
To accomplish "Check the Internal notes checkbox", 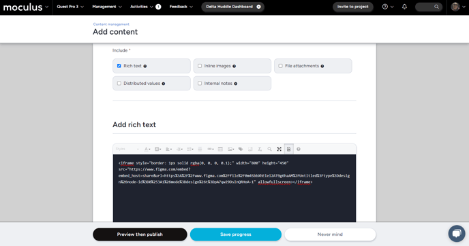I will [200, 83].
